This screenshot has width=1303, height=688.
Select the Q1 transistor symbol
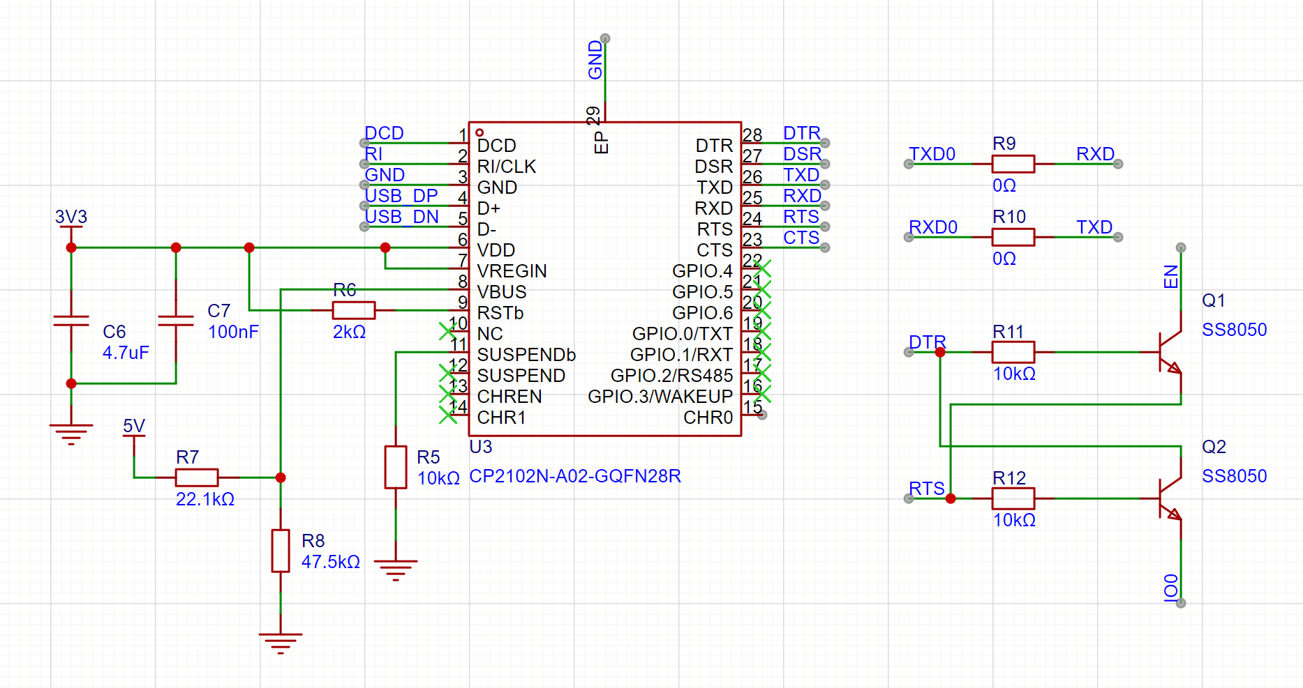[x=1169, y=352]
